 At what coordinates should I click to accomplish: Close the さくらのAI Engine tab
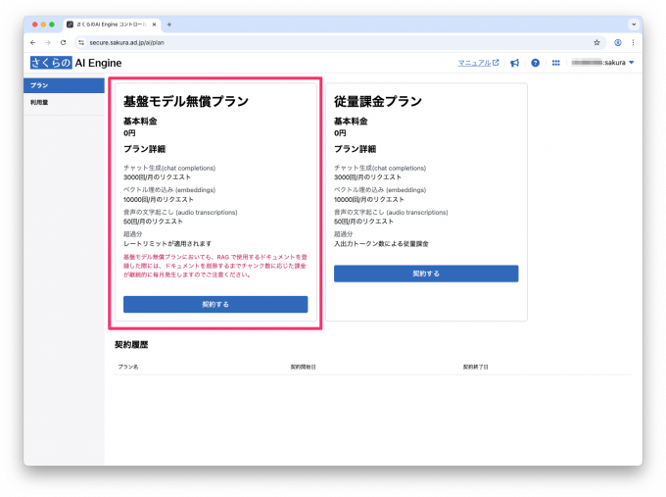pos(154,25)
